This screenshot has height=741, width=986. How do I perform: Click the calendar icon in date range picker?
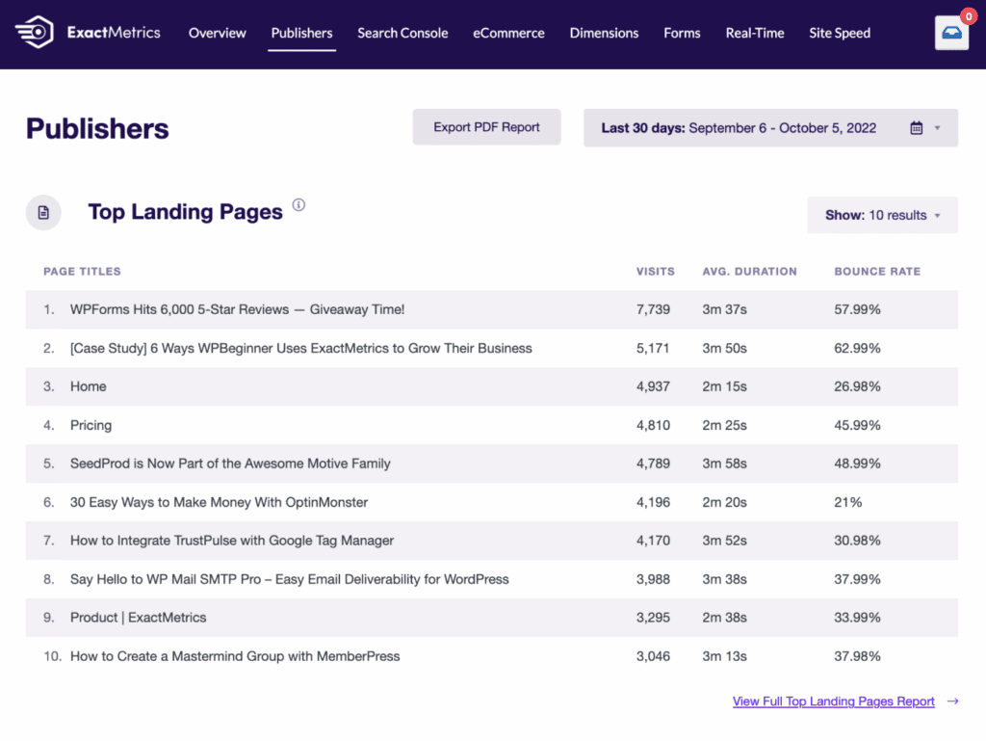(917, 128)
